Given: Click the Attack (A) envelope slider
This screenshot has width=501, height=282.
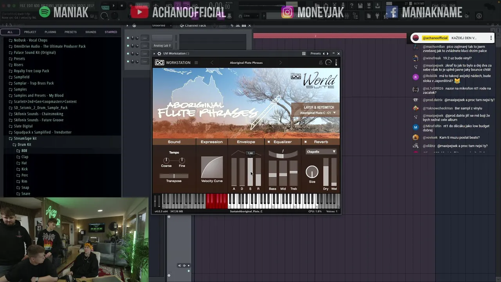Looking at the screenshot, I should tap(234, 172).
